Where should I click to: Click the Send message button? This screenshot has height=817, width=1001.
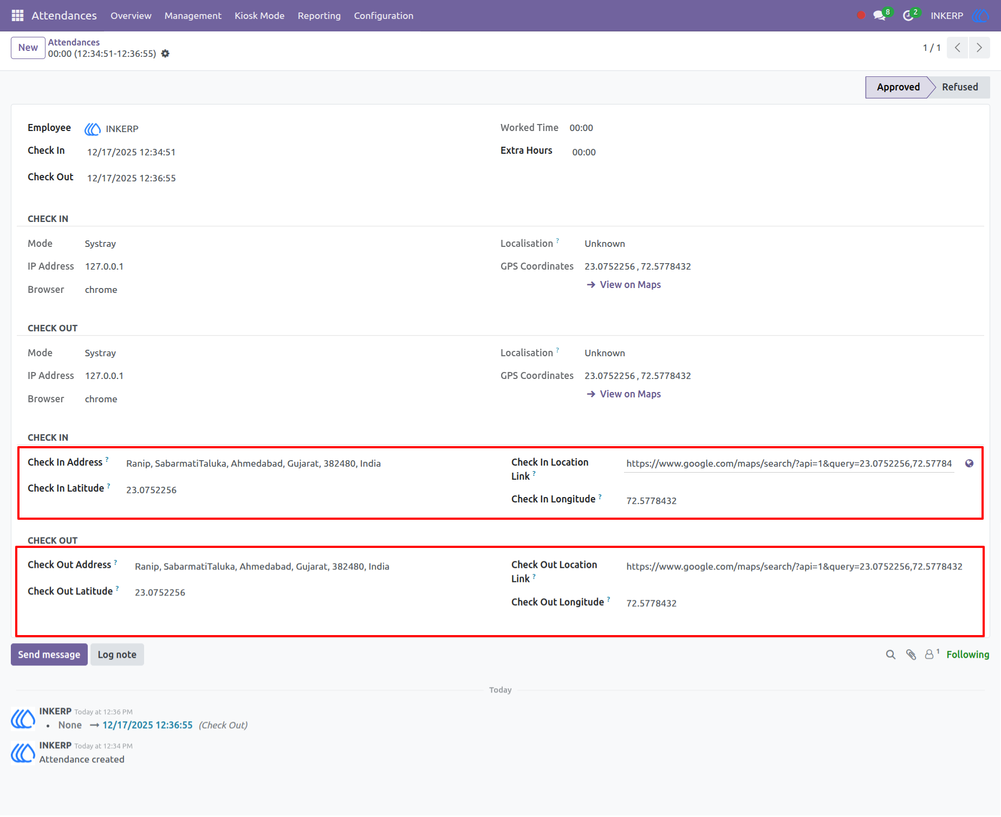click(x=49, y=655)
